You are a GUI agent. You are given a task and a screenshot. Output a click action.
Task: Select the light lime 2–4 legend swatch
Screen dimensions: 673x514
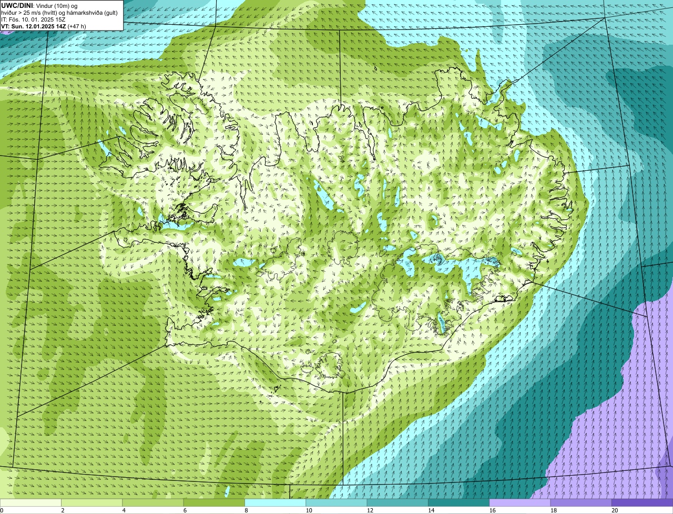(x=92, y=502)
